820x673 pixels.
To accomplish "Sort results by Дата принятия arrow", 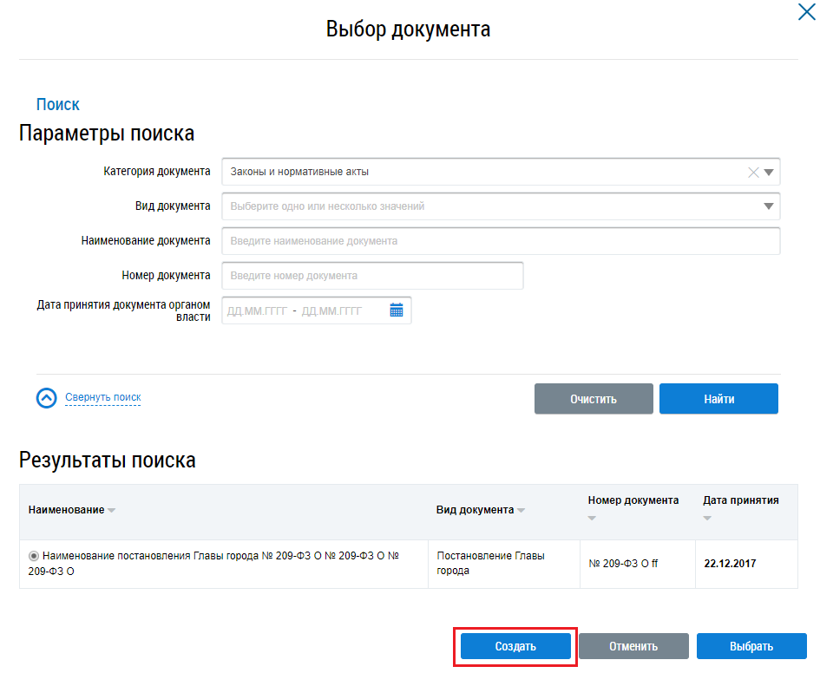I will (707, 519).
